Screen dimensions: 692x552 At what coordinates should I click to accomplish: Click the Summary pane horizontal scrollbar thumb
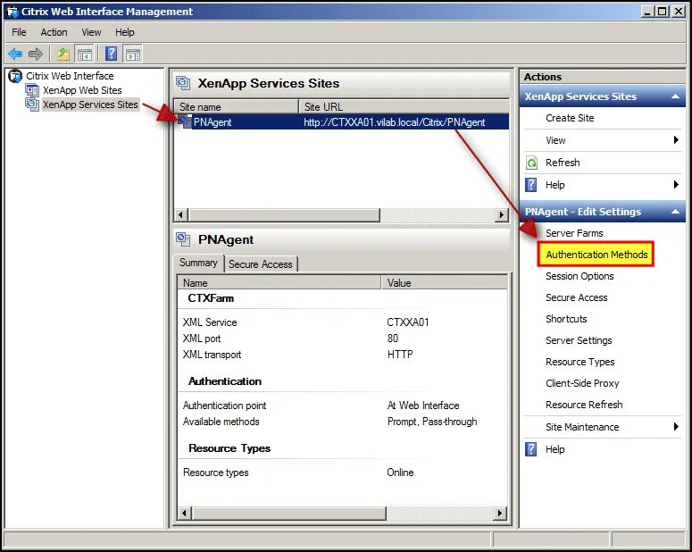click(x=289, y=513)
